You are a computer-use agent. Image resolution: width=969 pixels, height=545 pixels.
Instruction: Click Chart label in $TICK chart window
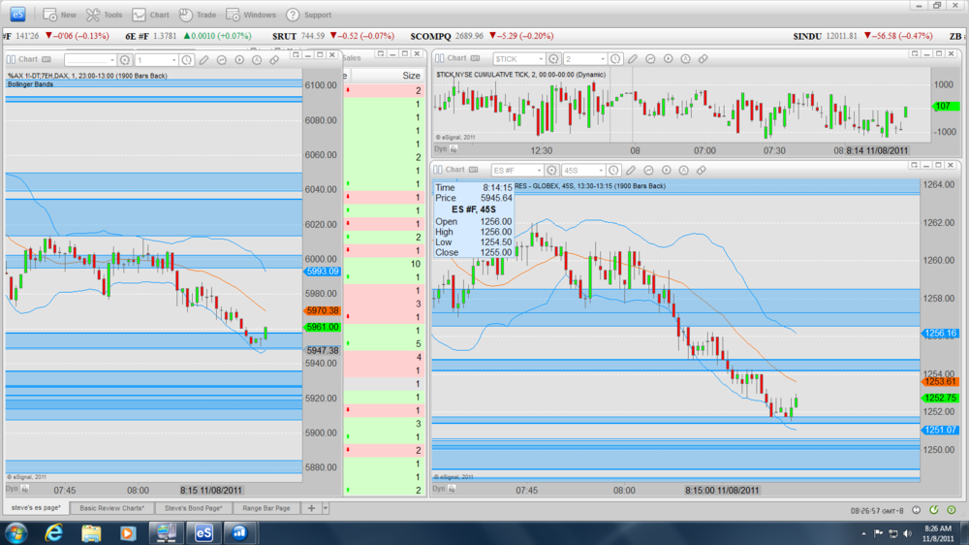coord(456,58)
